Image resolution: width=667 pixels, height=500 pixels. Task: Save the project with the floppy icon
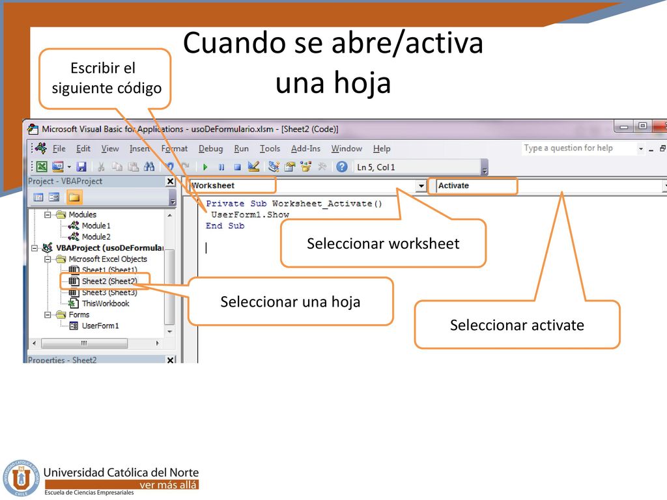tap(81, 167)
